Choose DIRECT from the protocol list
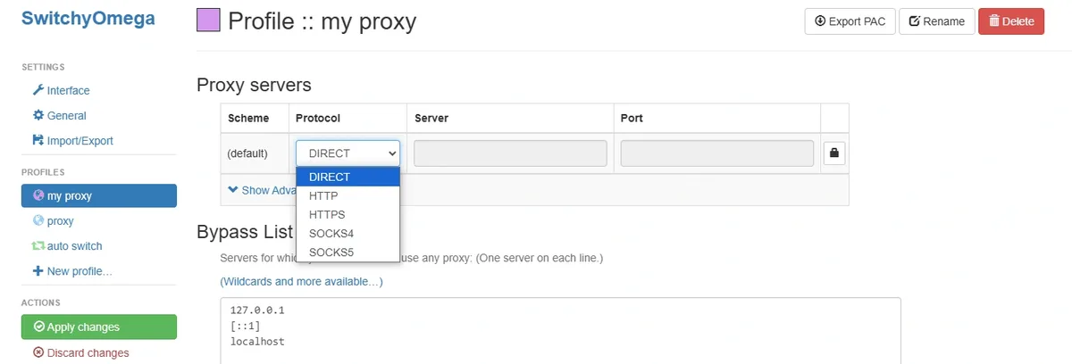 coord(348,177)
